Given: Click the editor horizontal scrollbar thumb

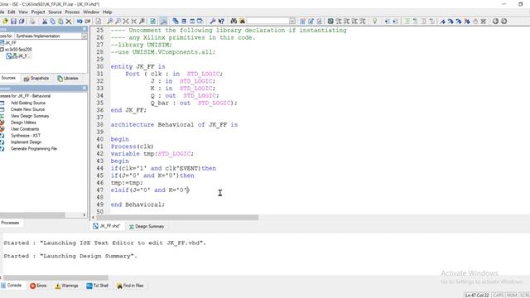Looking at the screenshot, I should 177,218.
